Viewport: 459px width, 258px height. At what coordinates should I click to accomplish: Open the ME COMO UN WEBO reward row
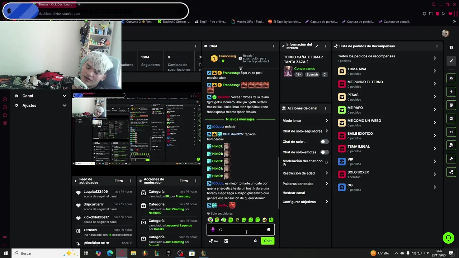click(x=387, y=123)
